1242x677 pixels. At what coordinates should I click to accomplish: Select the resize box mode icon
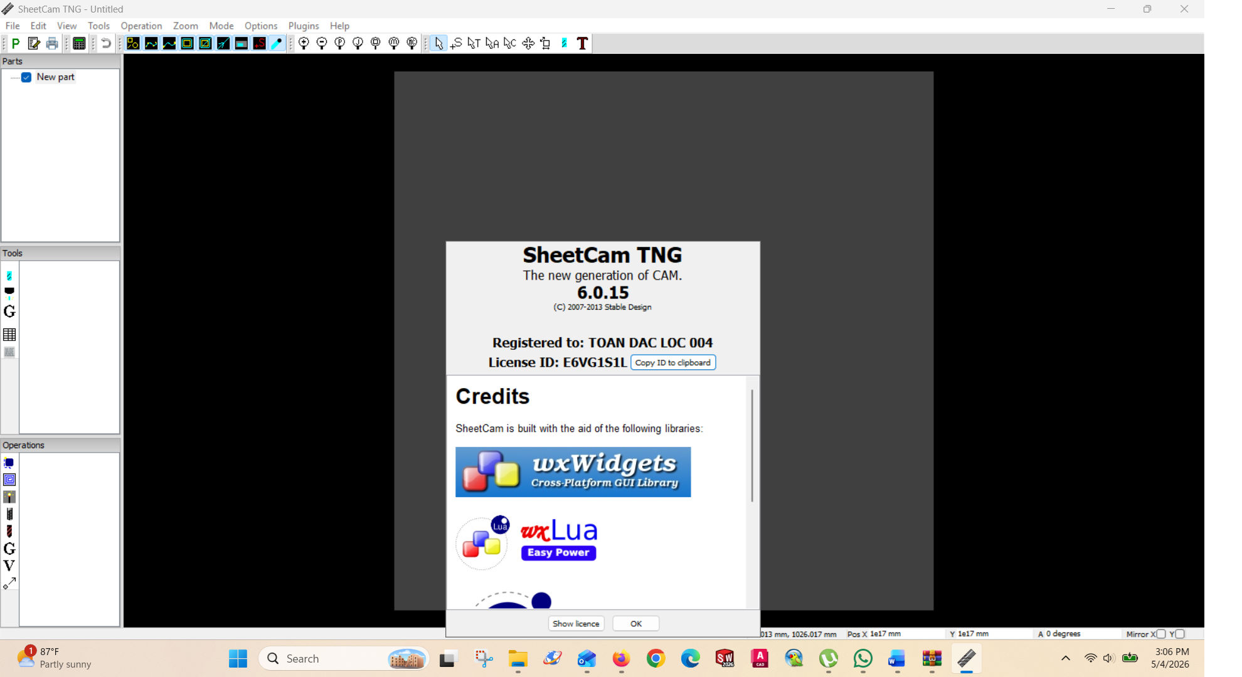pyautogui.click(x=546, y=43)
